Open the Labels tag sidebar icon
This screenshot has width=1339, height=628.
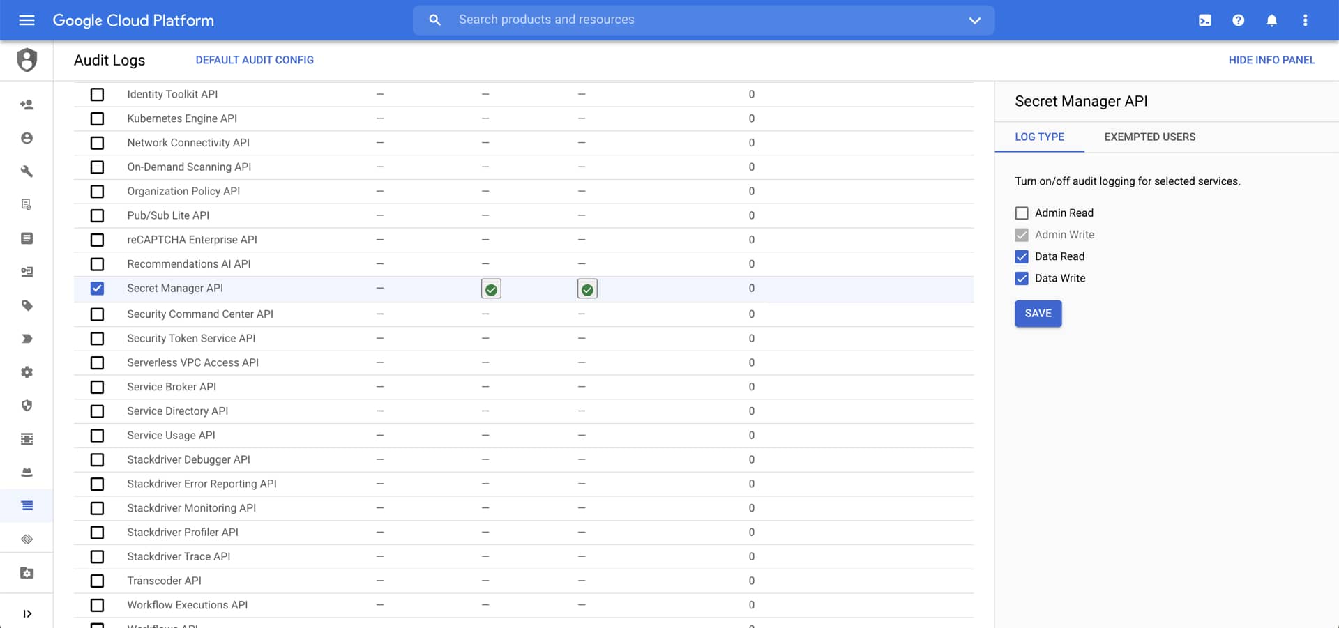pos(27,305)
